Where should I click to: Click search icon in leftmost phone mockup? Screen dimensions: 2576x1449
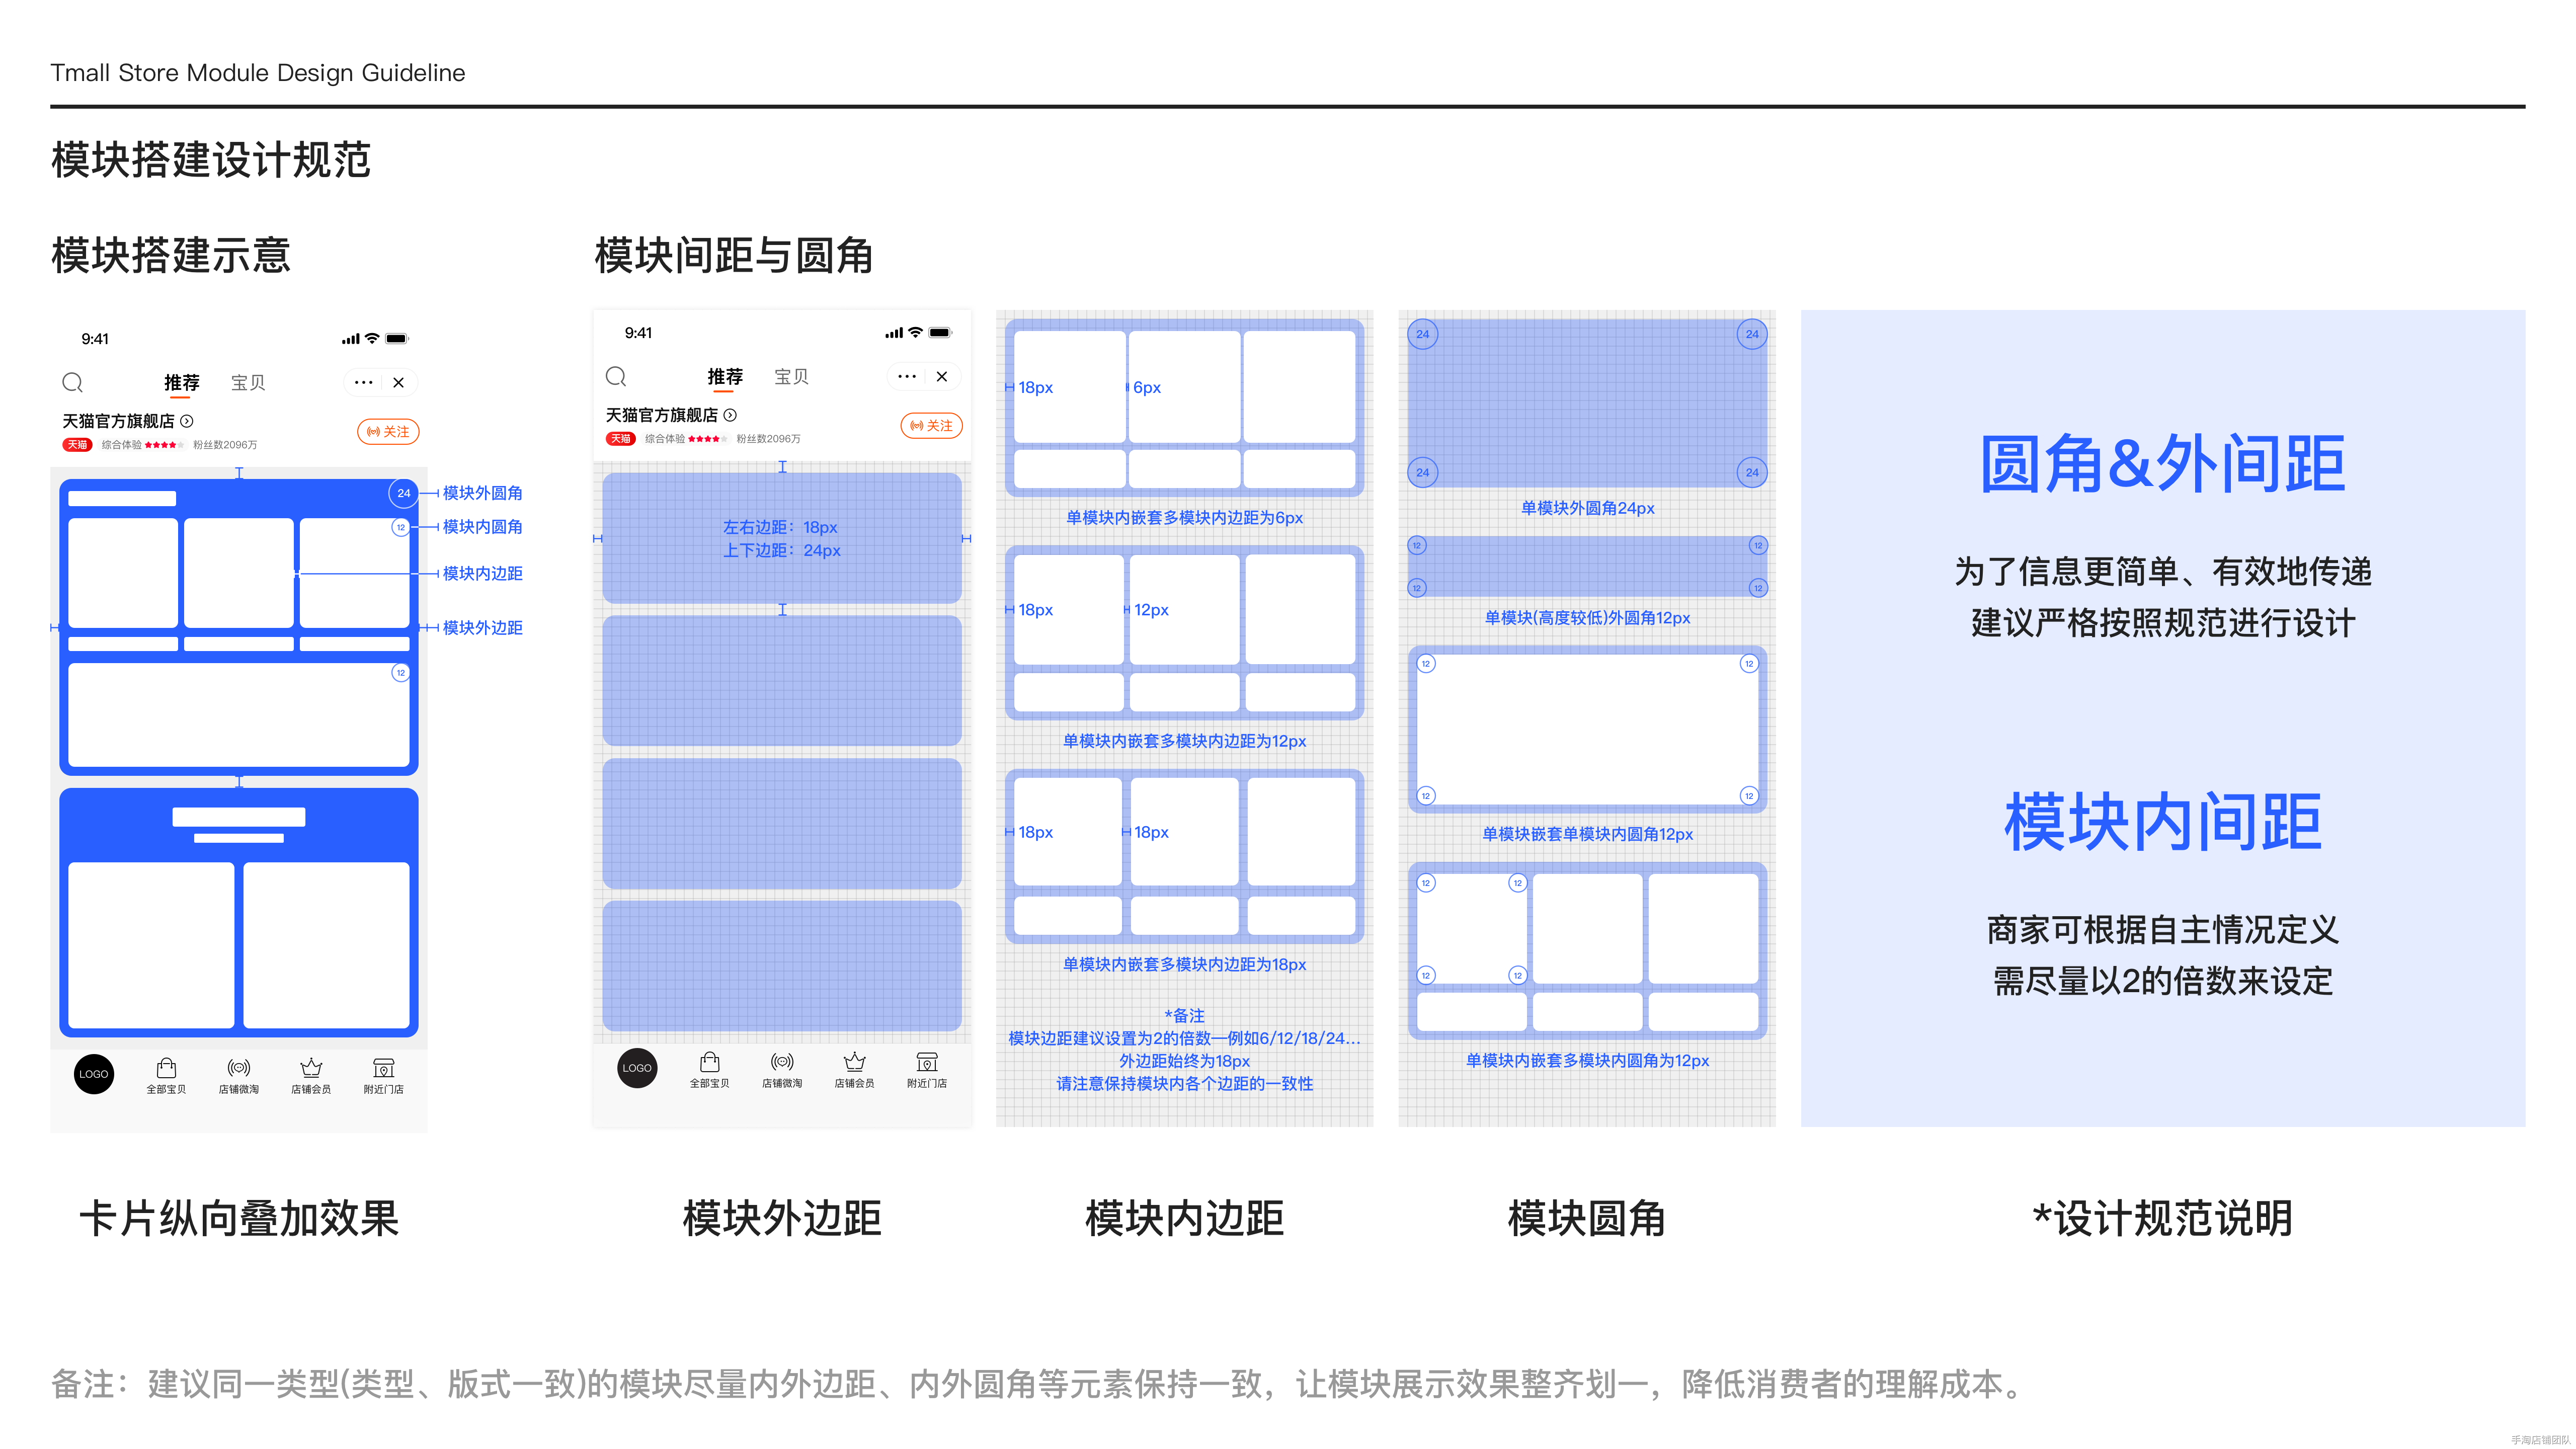point(72,382)
